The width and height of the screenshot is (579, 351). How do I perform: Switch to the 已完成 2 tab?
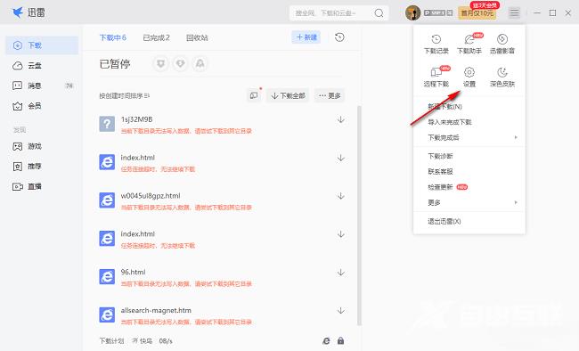(156, 37)
